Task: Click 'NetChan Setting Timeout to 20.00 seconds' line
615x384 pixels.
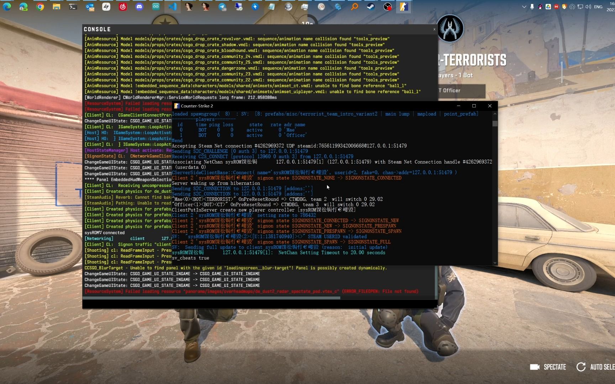Action: [278, 252]
